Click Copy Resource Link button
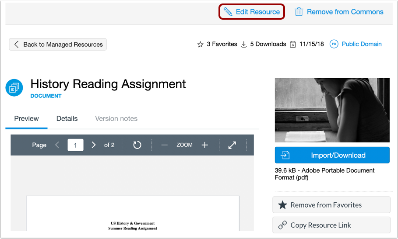The height and width of the screenshot is (239, 398). [x=331, y=225]
